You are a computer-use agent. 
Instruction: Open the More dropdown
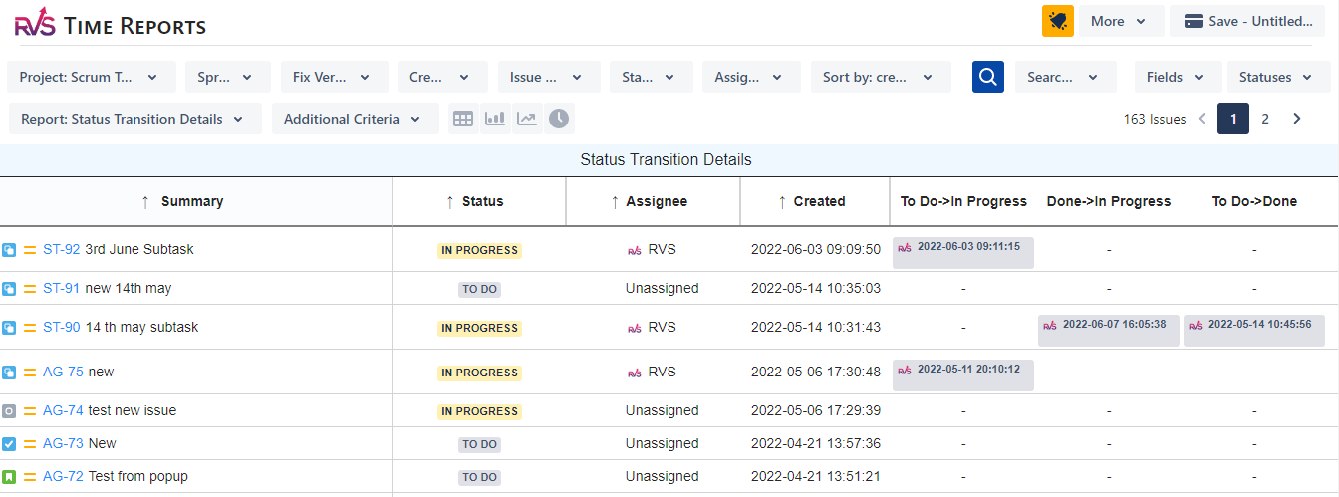tap(1121, 21)
